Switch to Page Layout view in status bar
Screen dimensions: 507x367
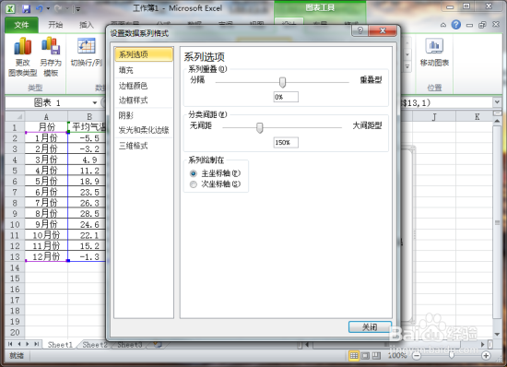365,356
